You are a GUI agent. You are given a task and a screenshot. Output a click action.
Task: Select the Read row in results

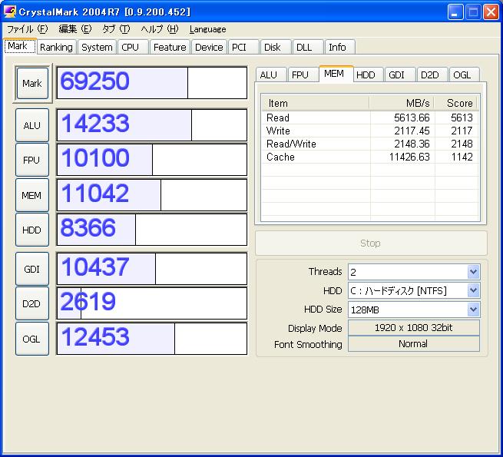pyautogui.click(x=370, y=118)
